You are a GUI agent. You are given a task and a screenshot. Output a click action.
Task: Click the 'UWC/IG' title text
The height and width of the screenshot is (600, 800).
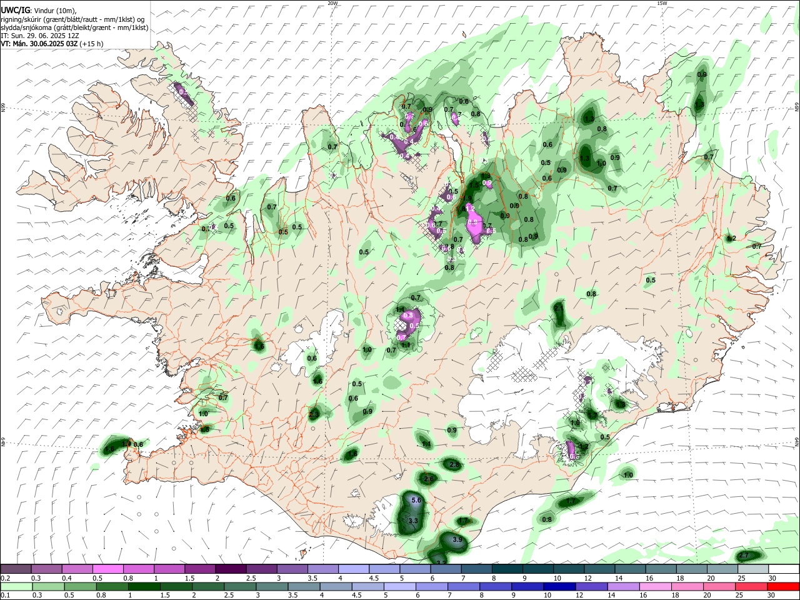pos(15,10)
